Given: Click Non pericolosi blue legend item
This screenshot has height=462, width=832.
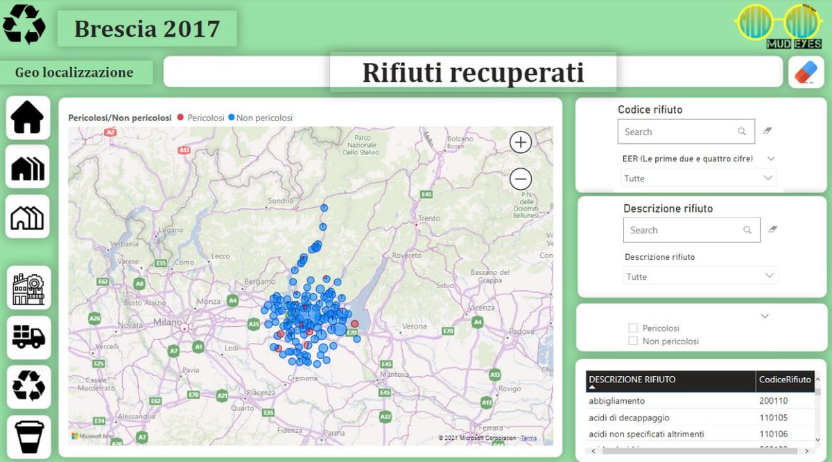Looking at the screenshot, I should point(260,118).
